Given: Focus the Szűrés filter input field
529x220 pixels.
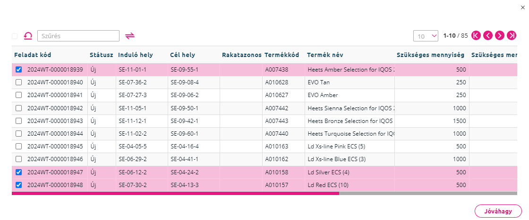Looking at the screenshot, I should [x=78, y=36].
